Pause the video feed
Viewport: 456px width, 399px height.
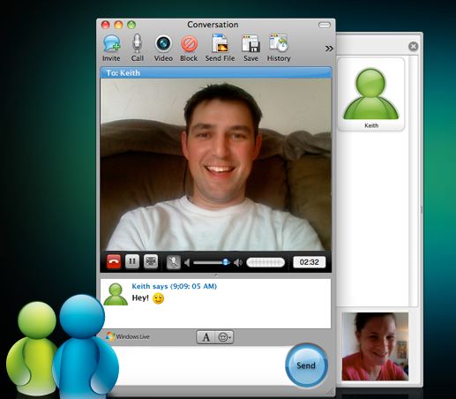(x=132, y=261)
